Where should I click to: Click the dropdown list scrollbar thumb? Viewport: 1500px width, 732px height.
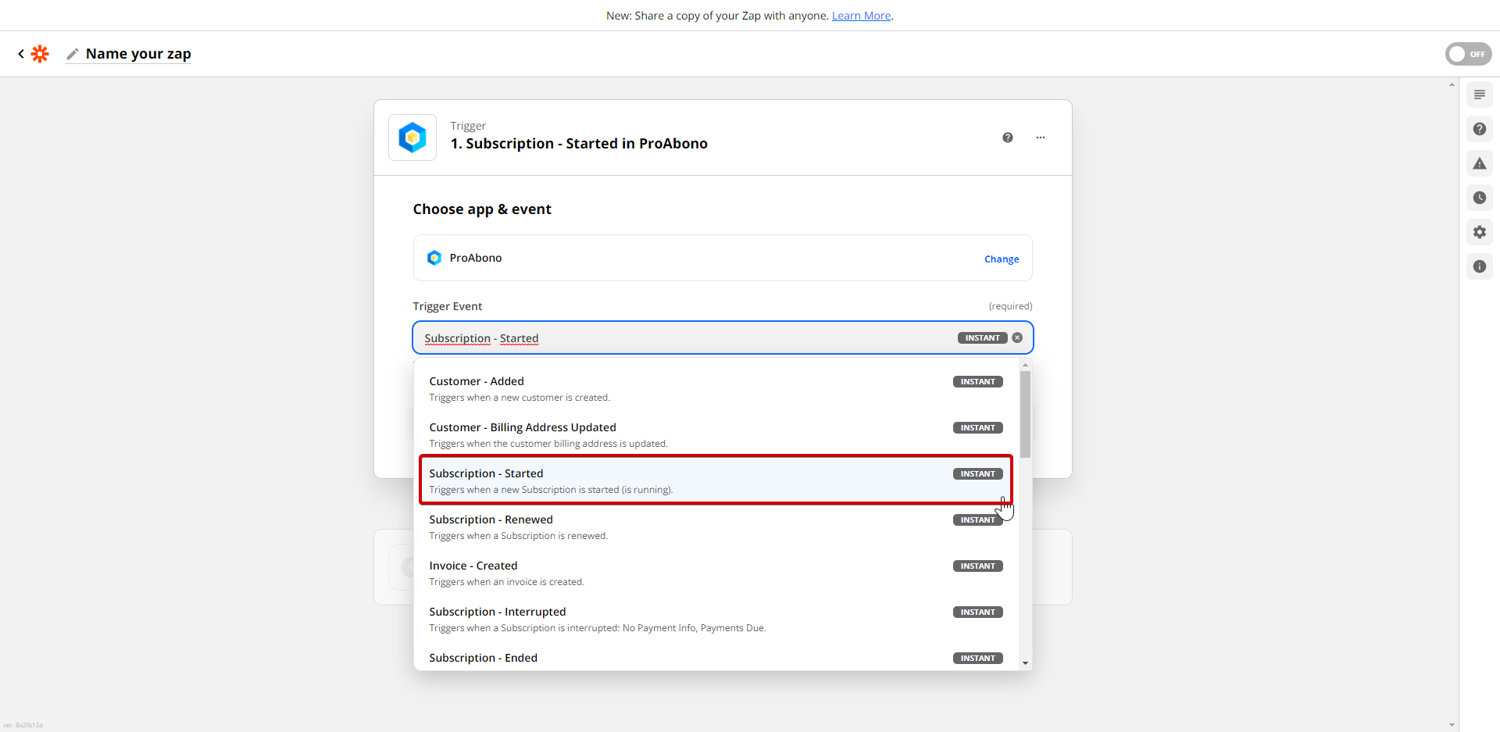click(x=1025, y=414)
